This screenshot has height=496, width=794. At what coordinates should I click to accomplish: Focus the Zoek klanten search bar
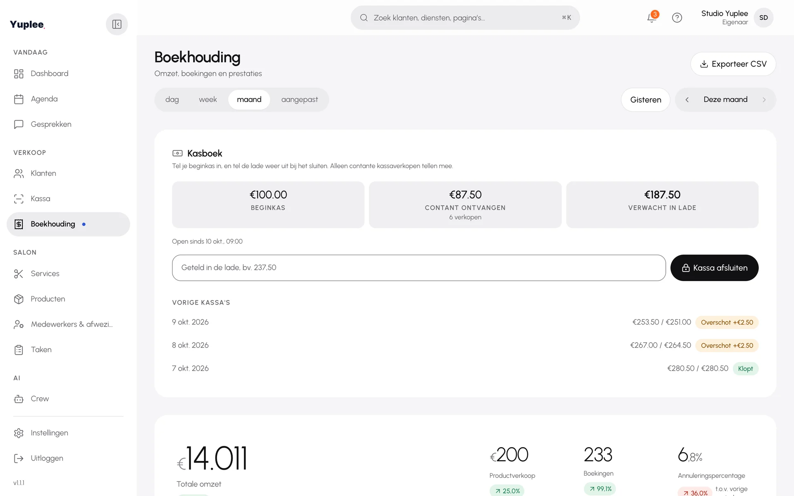465,18
